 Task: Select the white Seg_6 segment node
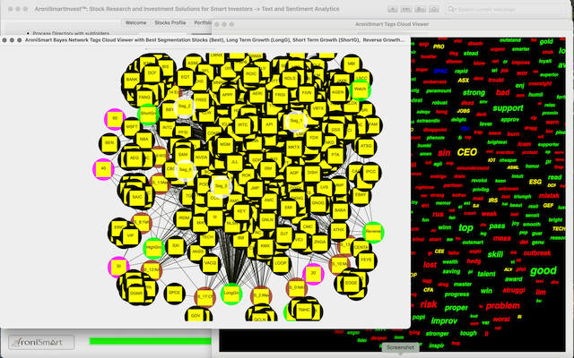(x=186, y=170)
